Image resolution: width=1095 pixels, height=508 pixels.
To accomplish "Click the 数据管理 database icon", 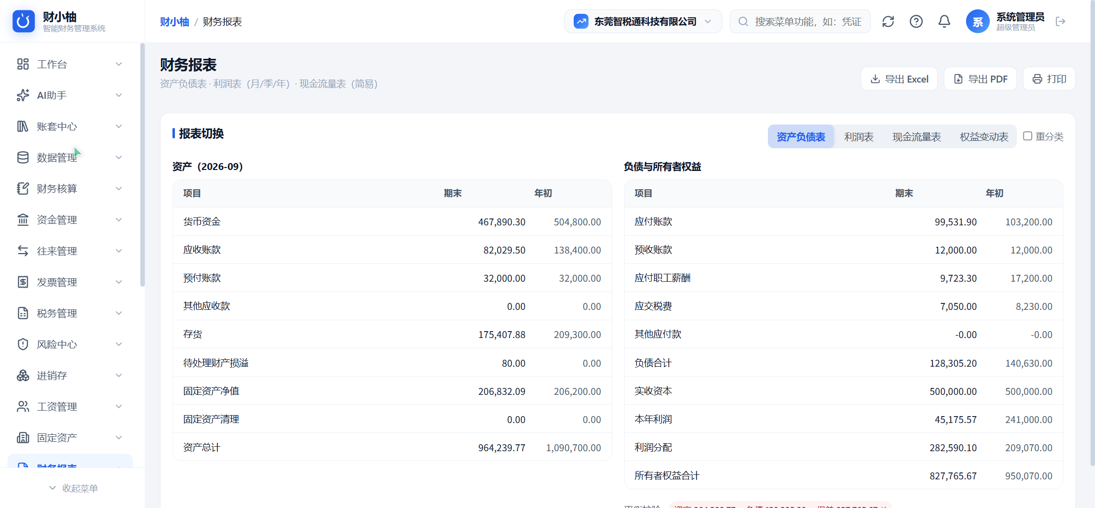I will pos(23,158).
